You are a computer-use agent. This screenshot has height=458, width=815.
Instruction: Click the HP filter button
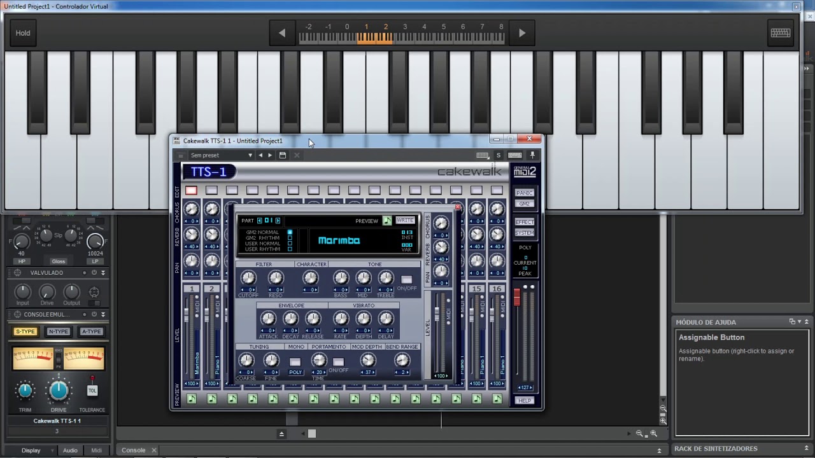(x=22, y=261)
